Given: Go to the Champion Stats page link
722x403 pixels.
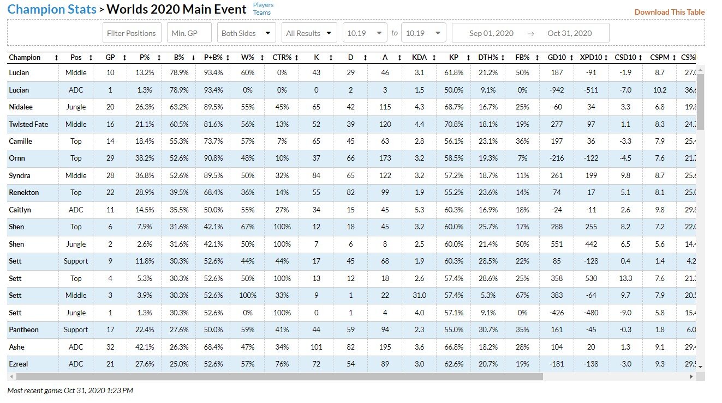Looking at the screenshot, I should pos(50,9).
